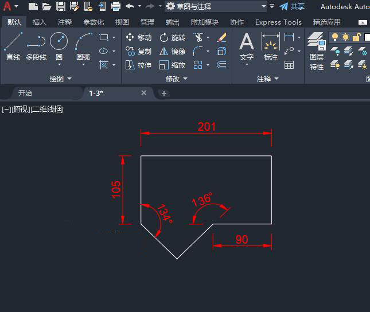Screen dimensions: 370x312
Task: Toggle the layer on/off lightbulb
Action: pos(335,37)
